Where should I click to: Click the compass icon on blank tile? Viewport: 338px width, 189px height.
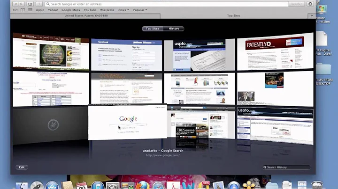pyautogui.click(x=53, y=124)
